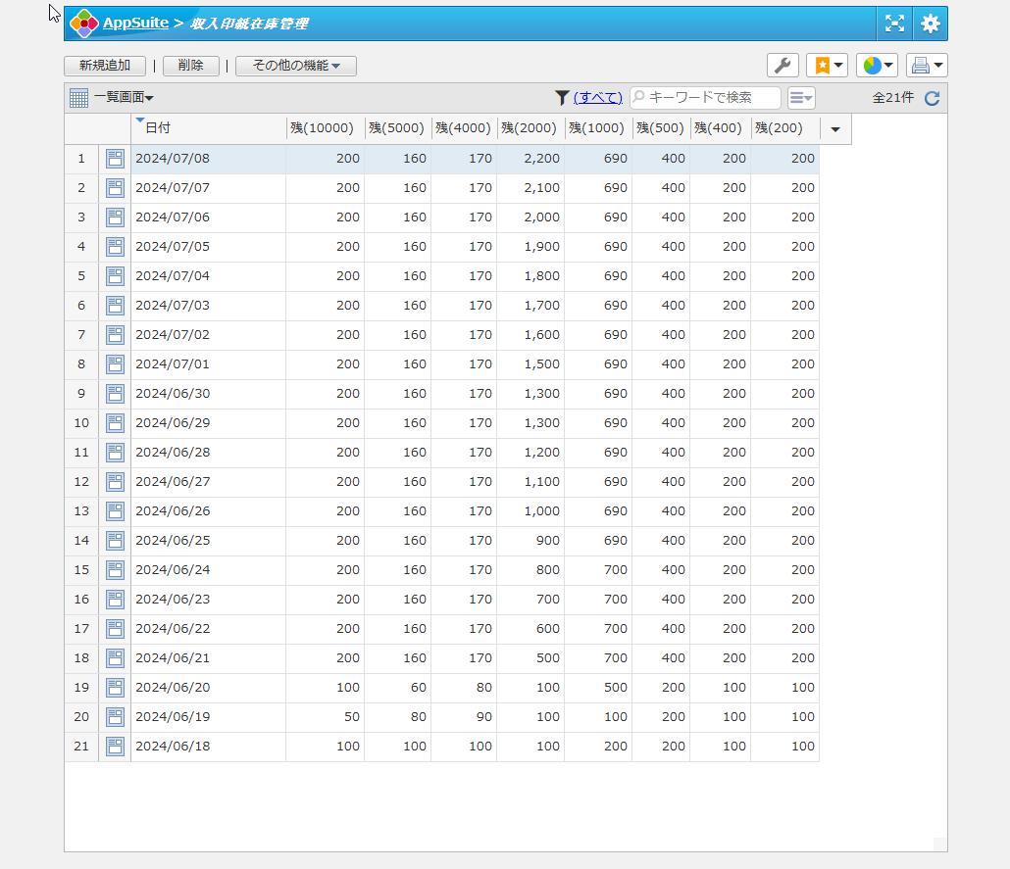Viewport: 1010px width, 869px height.
Task: Open the bookmark star dropdown
Action: point(826,66)
